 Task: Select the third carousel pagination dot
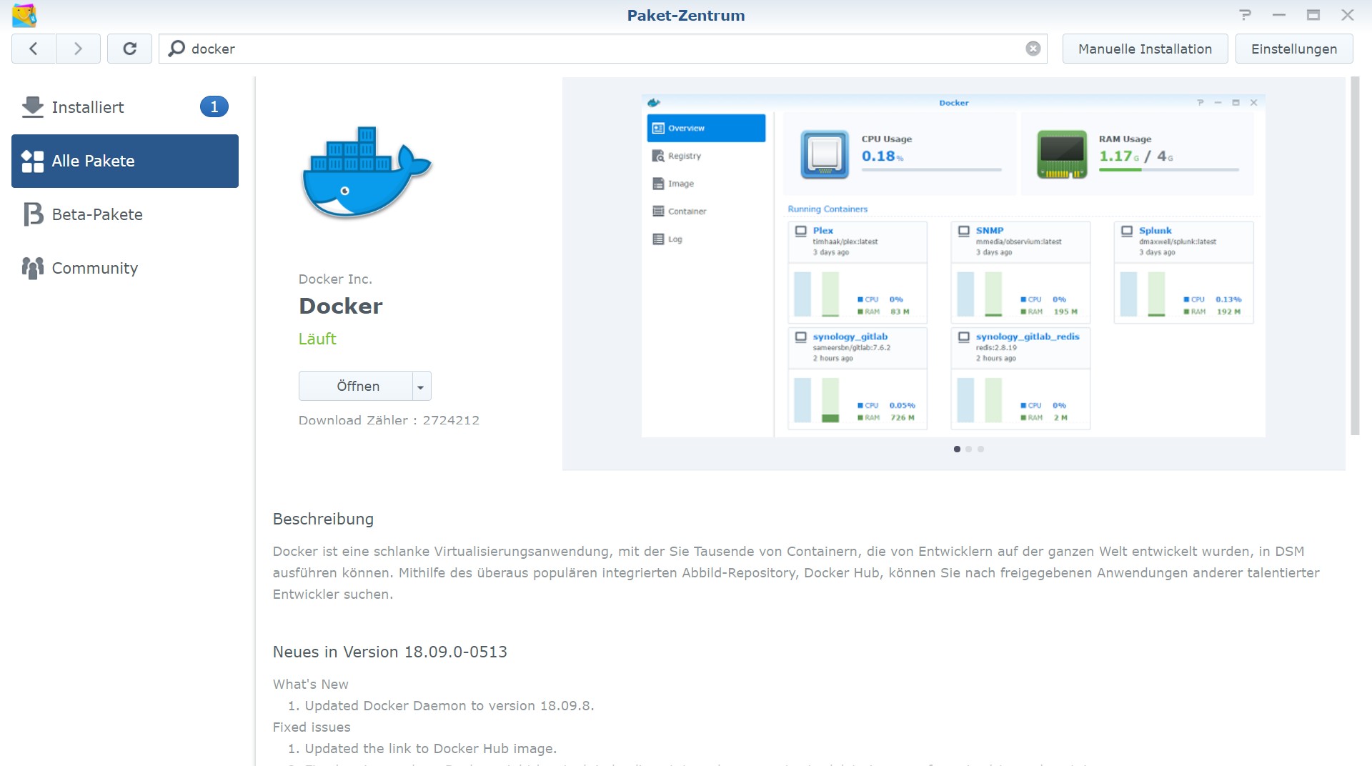981,449
